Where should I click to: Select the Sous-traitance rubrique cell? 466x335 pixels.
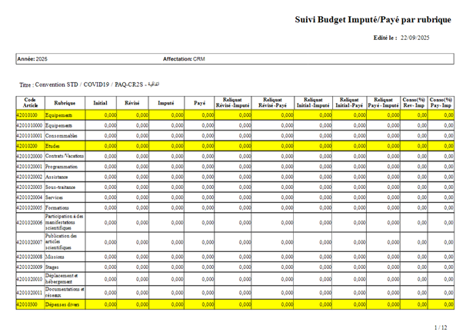[x=65, y=187]
